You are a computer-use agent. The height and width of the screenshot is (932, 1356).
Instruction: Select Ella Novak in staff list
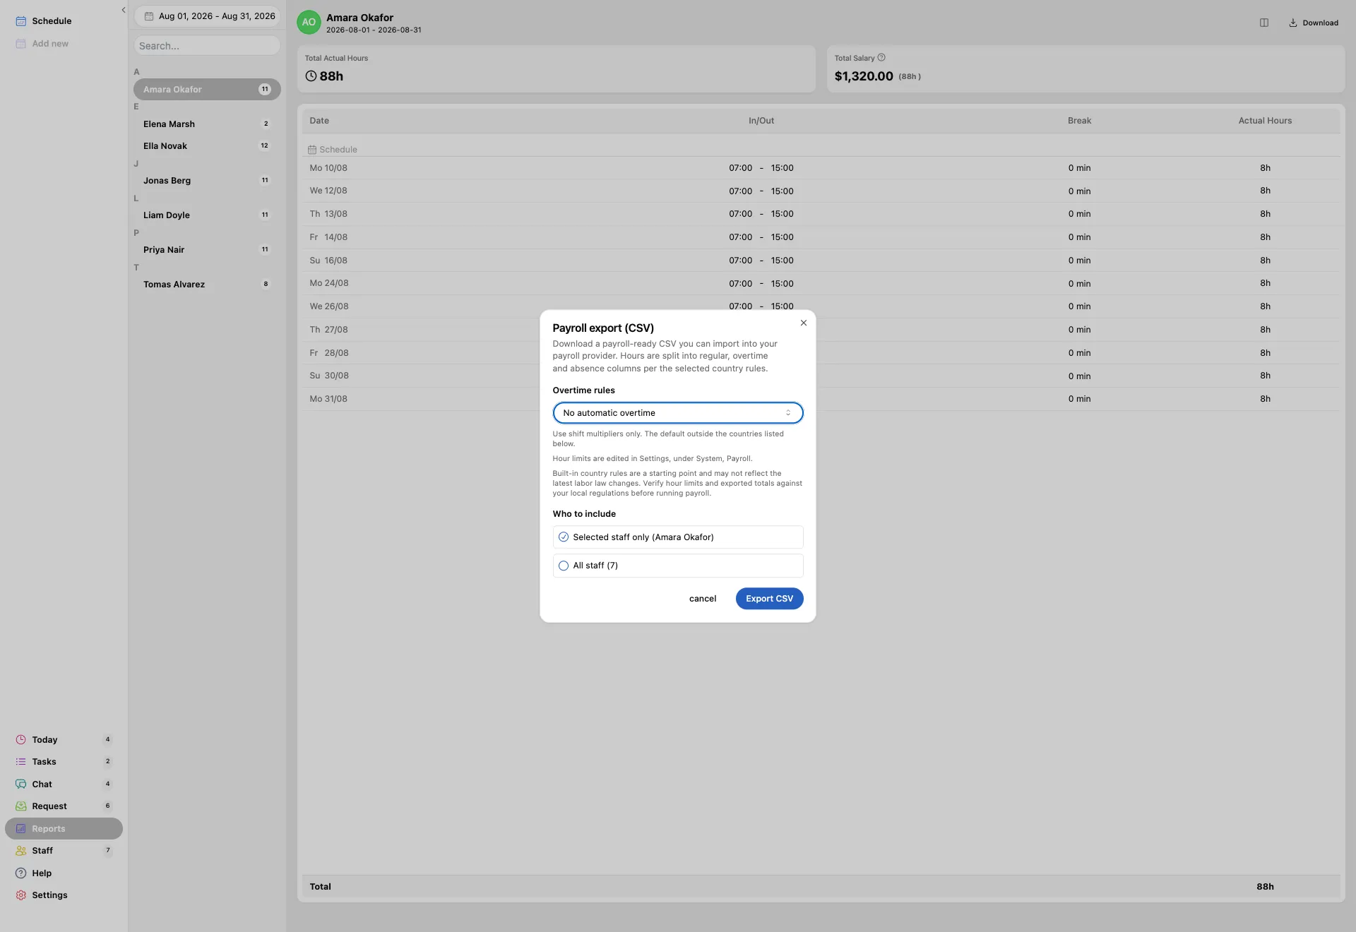[x=207, y=146]
